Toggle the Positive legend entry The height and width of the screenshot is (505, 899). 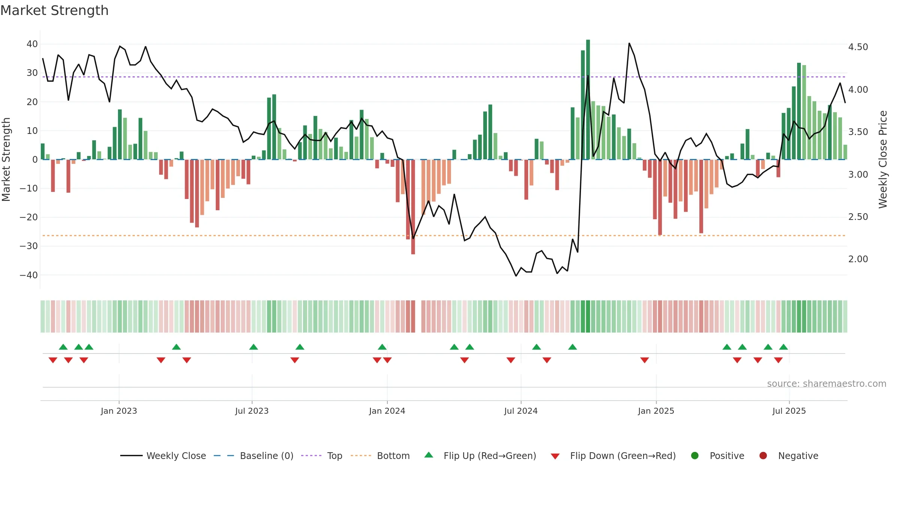(x=717, y=456)
